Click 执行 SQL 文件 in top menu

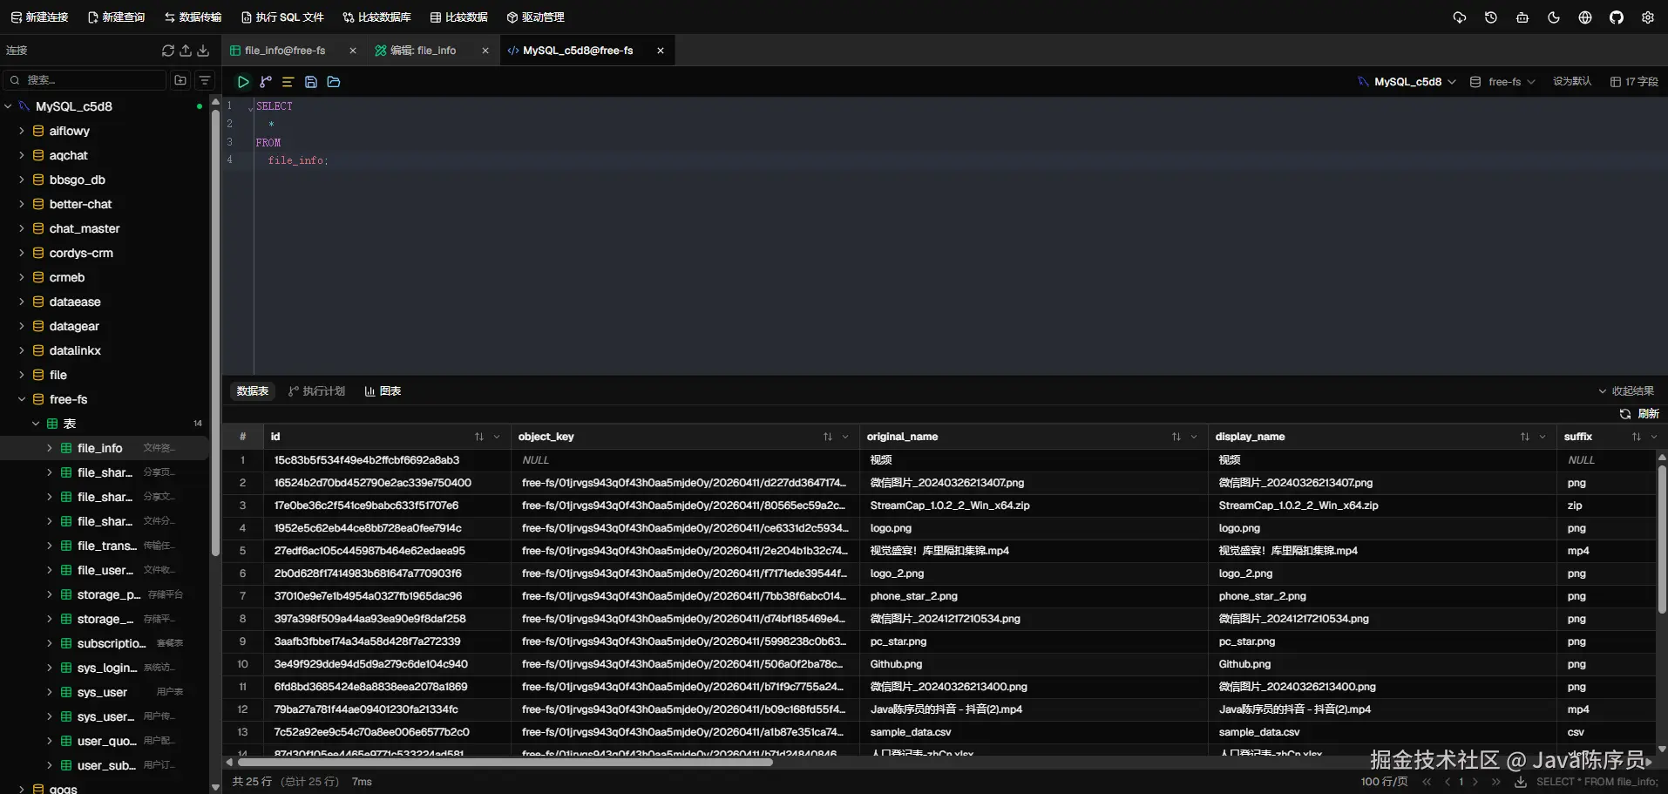point(282,17)
